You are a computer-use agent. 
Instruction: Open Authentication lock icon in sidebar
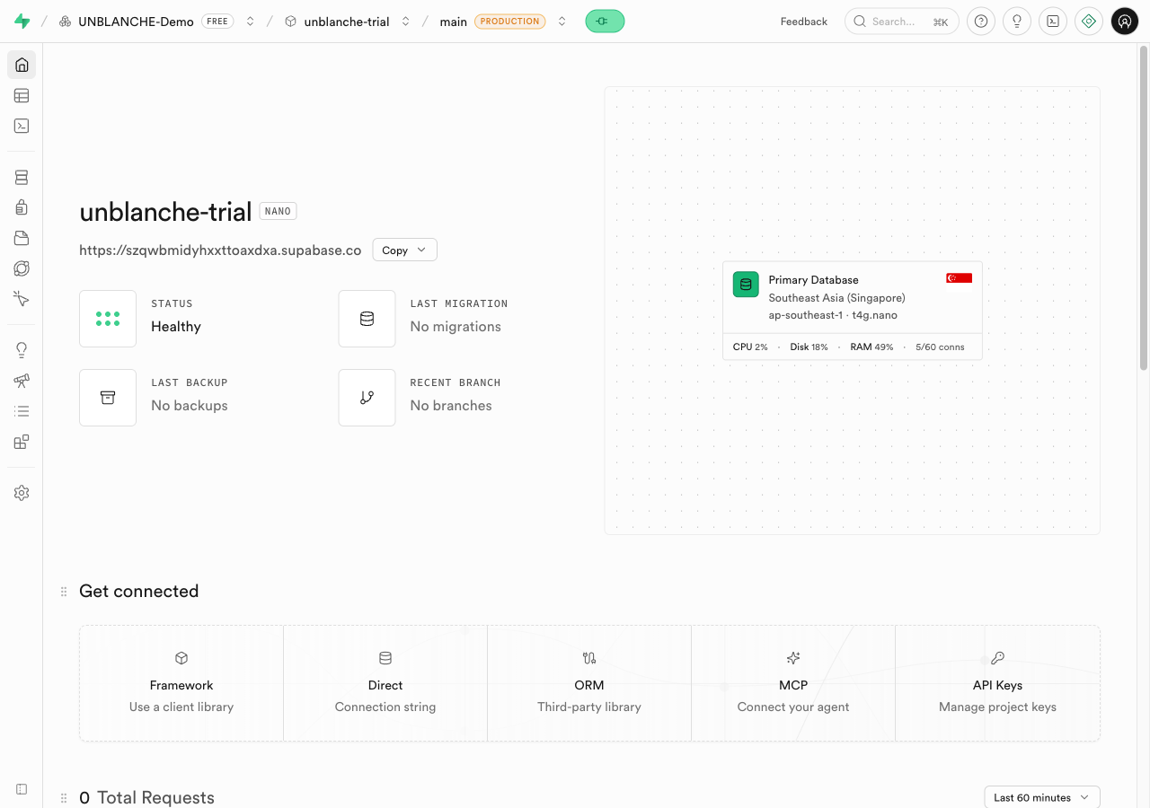22,207
